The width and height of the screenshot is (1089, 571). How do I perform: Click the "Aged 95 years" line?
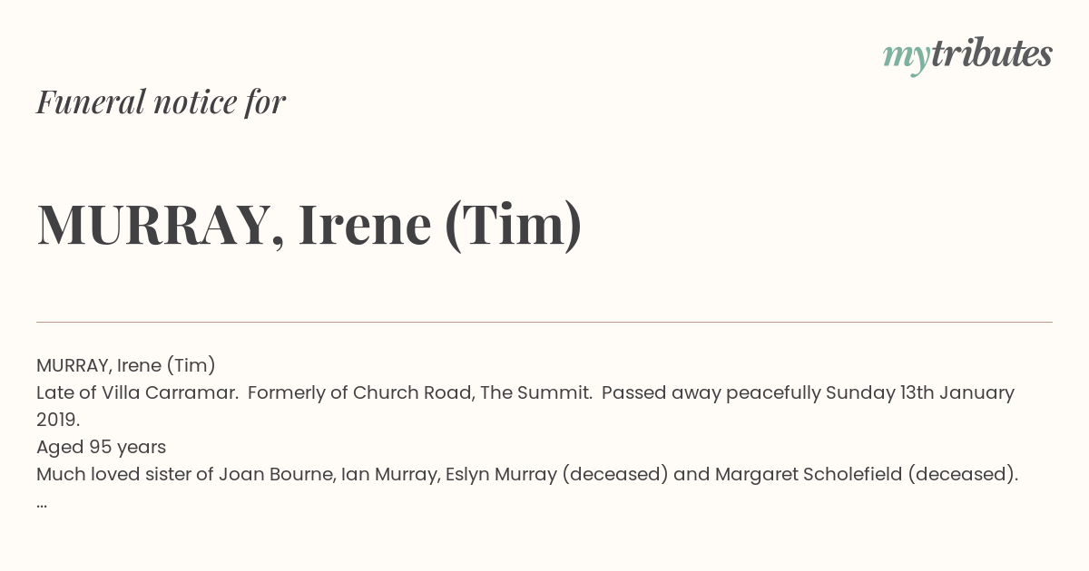[x=102, y=447]
